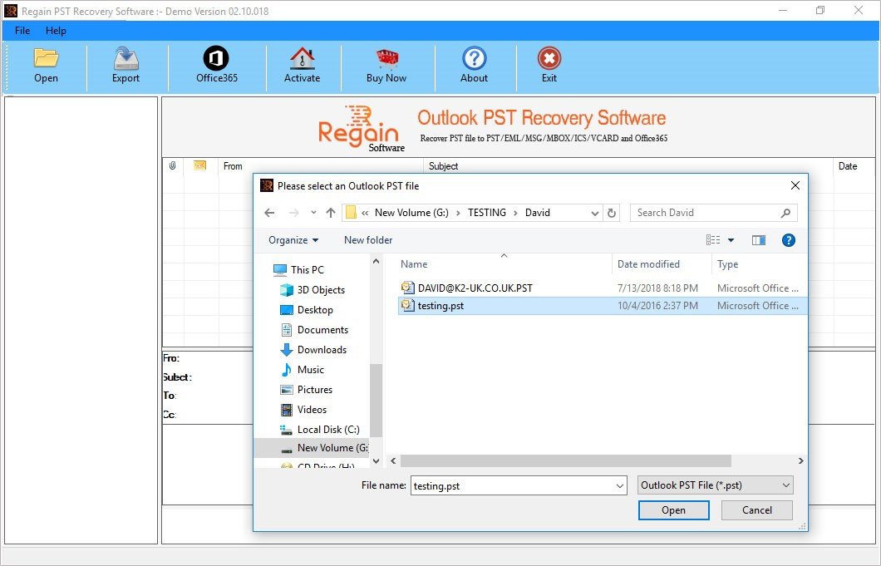Click the Open folder toolbar icon

coord(46,58)
